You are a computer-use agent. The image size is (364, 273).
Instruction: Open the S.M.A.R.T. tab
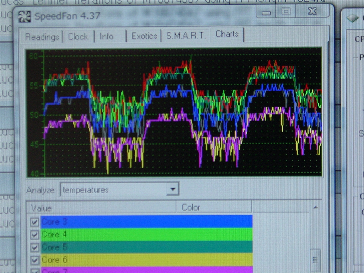tap(186, 36)
